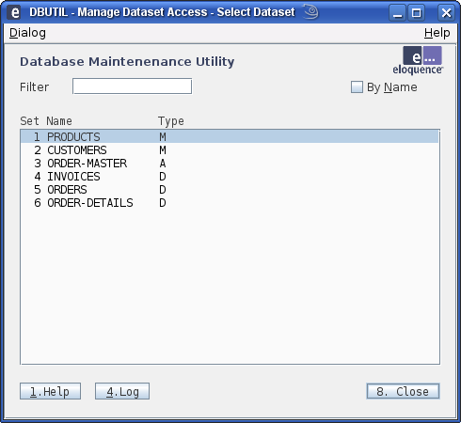
Task: Click the title bar application 'e' icon
Action: click(x=14, y=12)
